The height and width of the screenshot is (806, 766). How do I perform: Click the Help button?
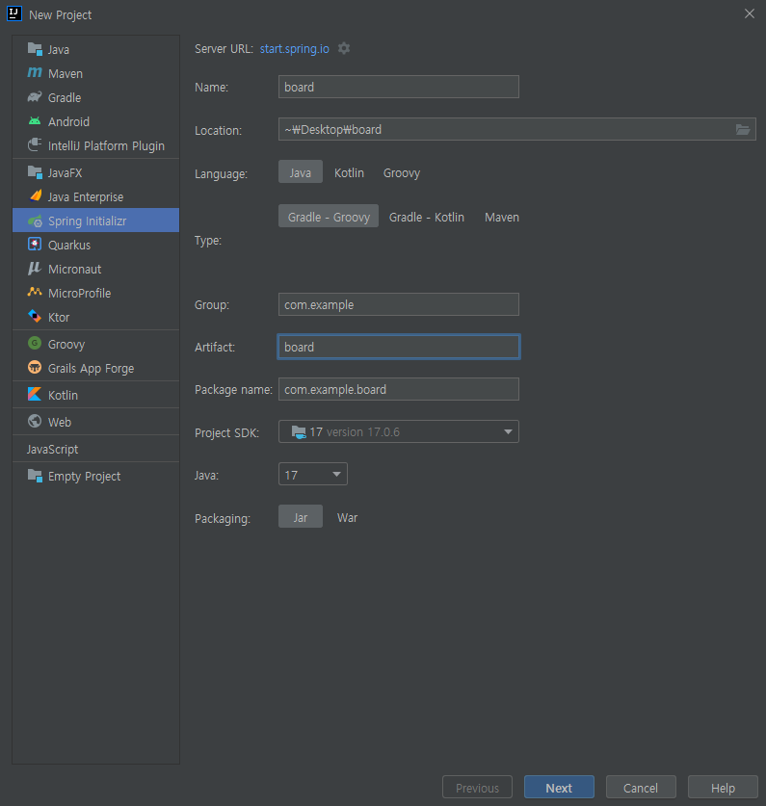(723, 788)
